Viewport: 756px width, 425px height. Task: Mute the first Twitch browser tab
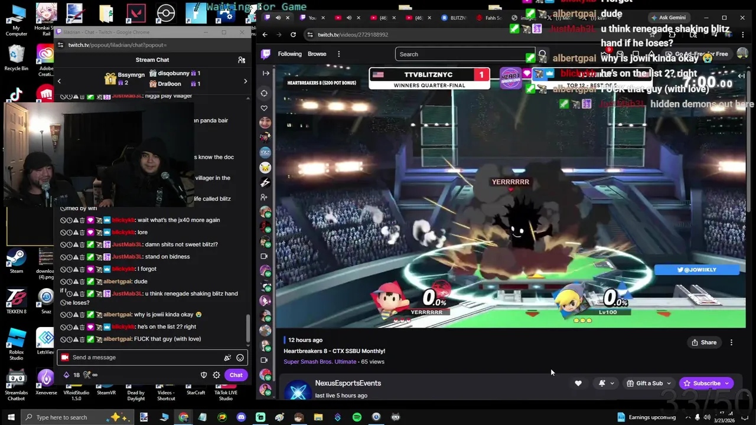(278, 18)
